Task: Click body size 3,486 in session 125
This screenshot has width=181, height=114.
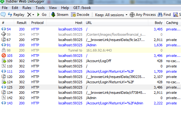Action: pos(158,88)
